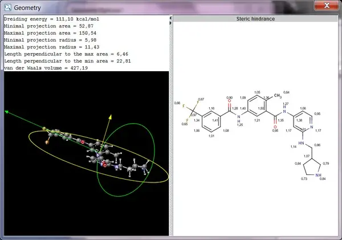Click the NH atom of the pyrrolidine ring
Image resolution: width=342 pixels, height=240 pixels.
(318, 175)
